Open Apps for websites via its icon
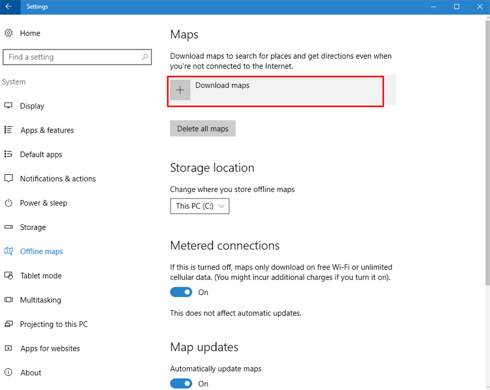Image resolution: width=490 pixels, height=390 pixels. click(x=9, y=348)
